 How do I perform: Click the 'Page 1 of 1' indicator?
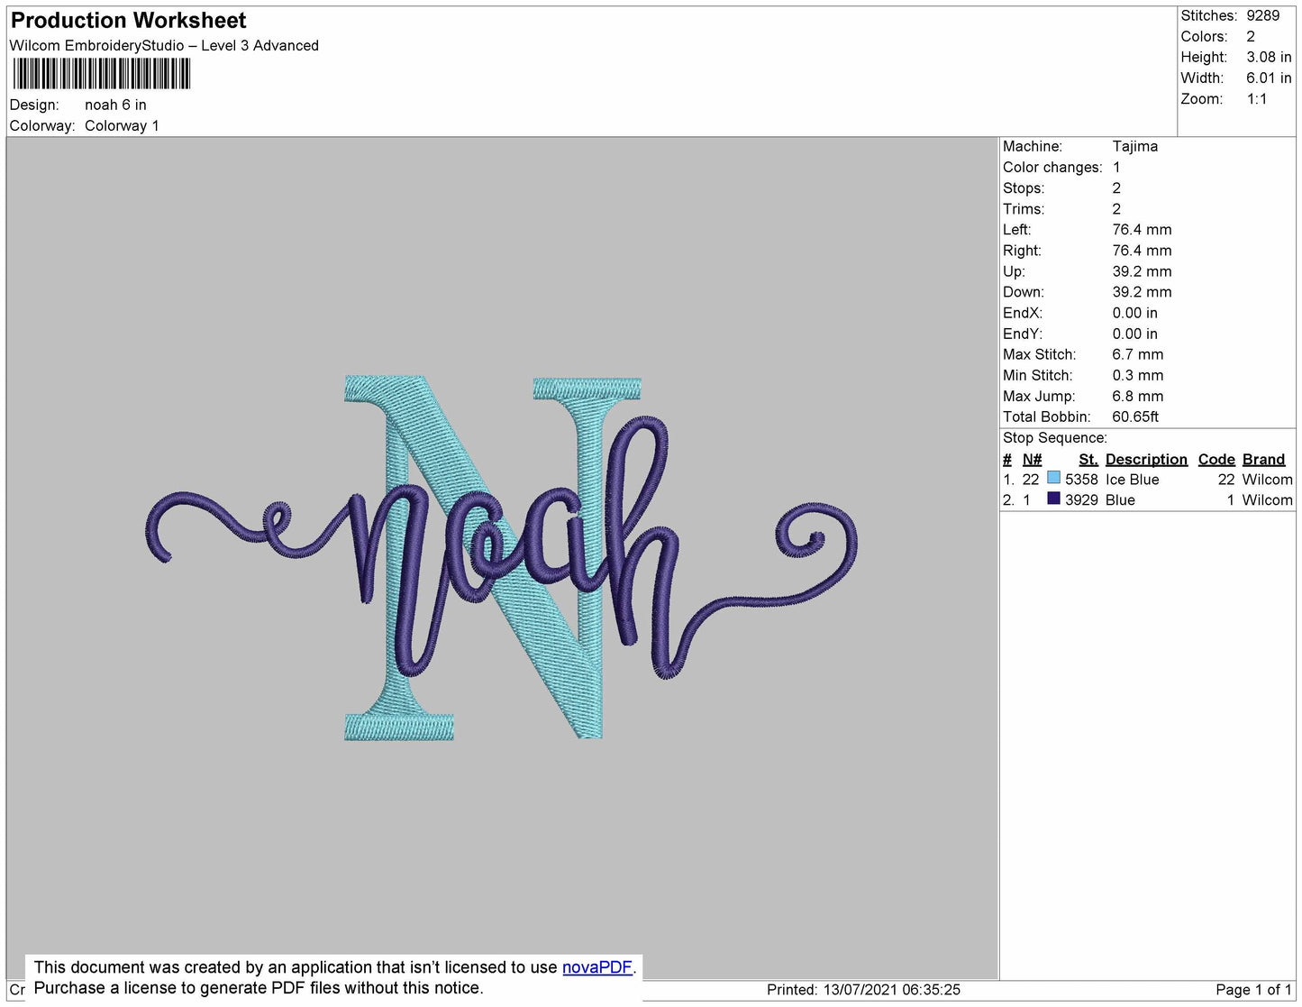[x=1253, y=990]
